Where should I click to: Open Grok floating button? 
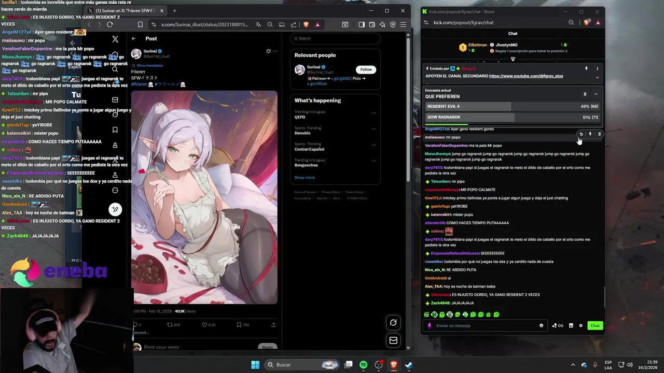pyautogui.click(x=393, y=322)
